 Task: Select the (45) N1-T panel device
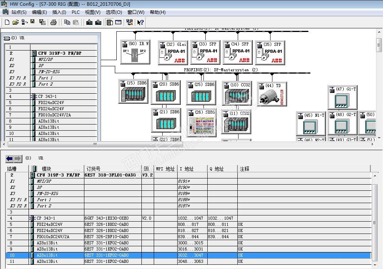pyautogui.click(x=311, y=123)
